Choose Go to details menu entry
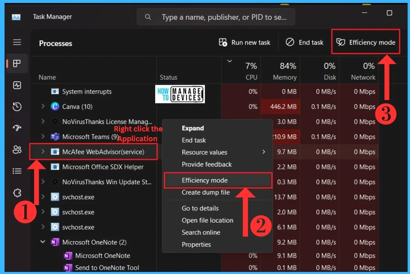 click(217, 208)
